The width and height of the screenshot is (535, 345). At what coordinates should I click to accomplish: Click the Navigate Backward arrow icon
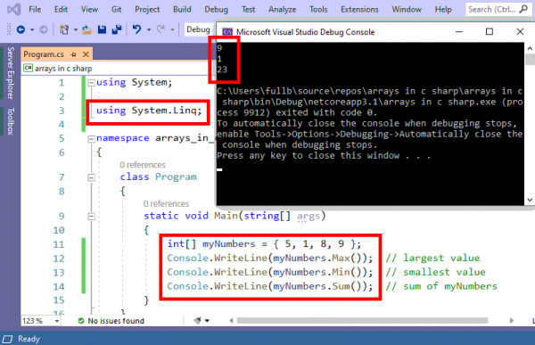point(21,30)
